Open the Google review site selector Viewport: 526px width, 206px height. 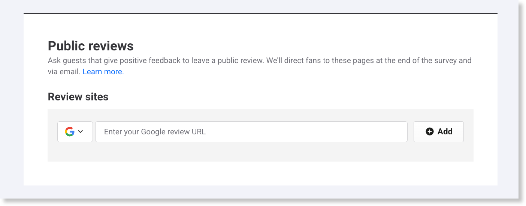75,132
